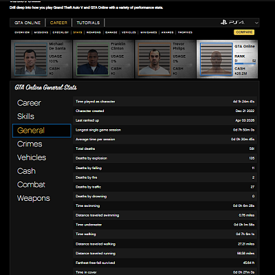Click the '0.76 miles' swimming distance value

247,215
